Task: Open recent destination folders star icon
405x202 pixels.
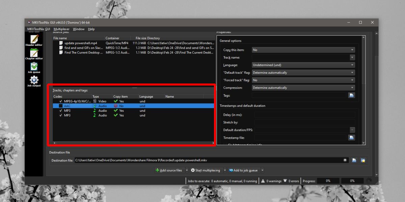Action: pos(363,160)
